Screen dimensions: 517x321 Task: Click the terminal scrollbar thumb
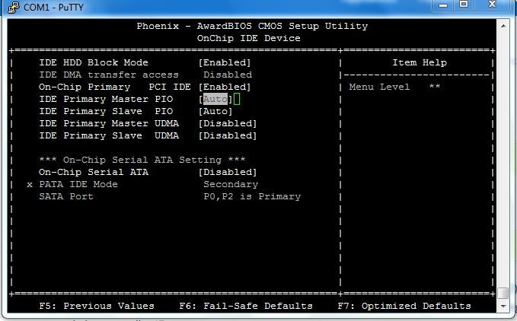pos(503,293)
